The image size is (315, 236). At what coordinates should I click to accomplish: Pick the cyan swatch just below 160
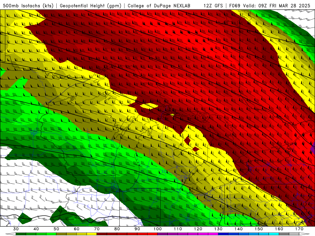274,234
